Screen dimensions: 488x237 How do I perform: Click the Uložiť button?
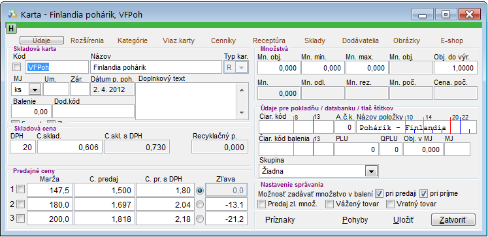404,220
